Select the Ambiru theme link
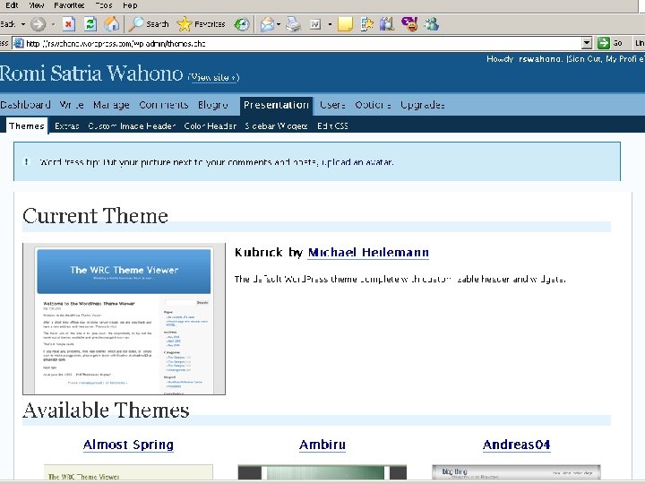This screenshot has height=484, width=645. (x=322, y=445)
